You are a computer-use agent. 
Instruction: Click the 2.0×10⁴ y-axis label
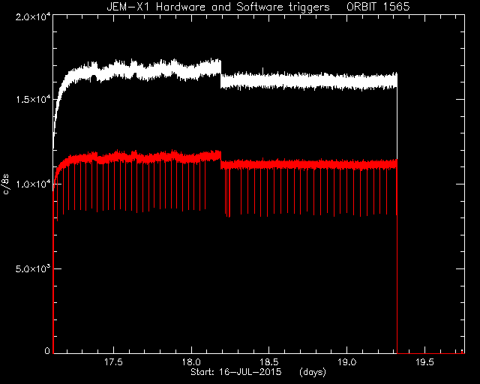point(33,16)
